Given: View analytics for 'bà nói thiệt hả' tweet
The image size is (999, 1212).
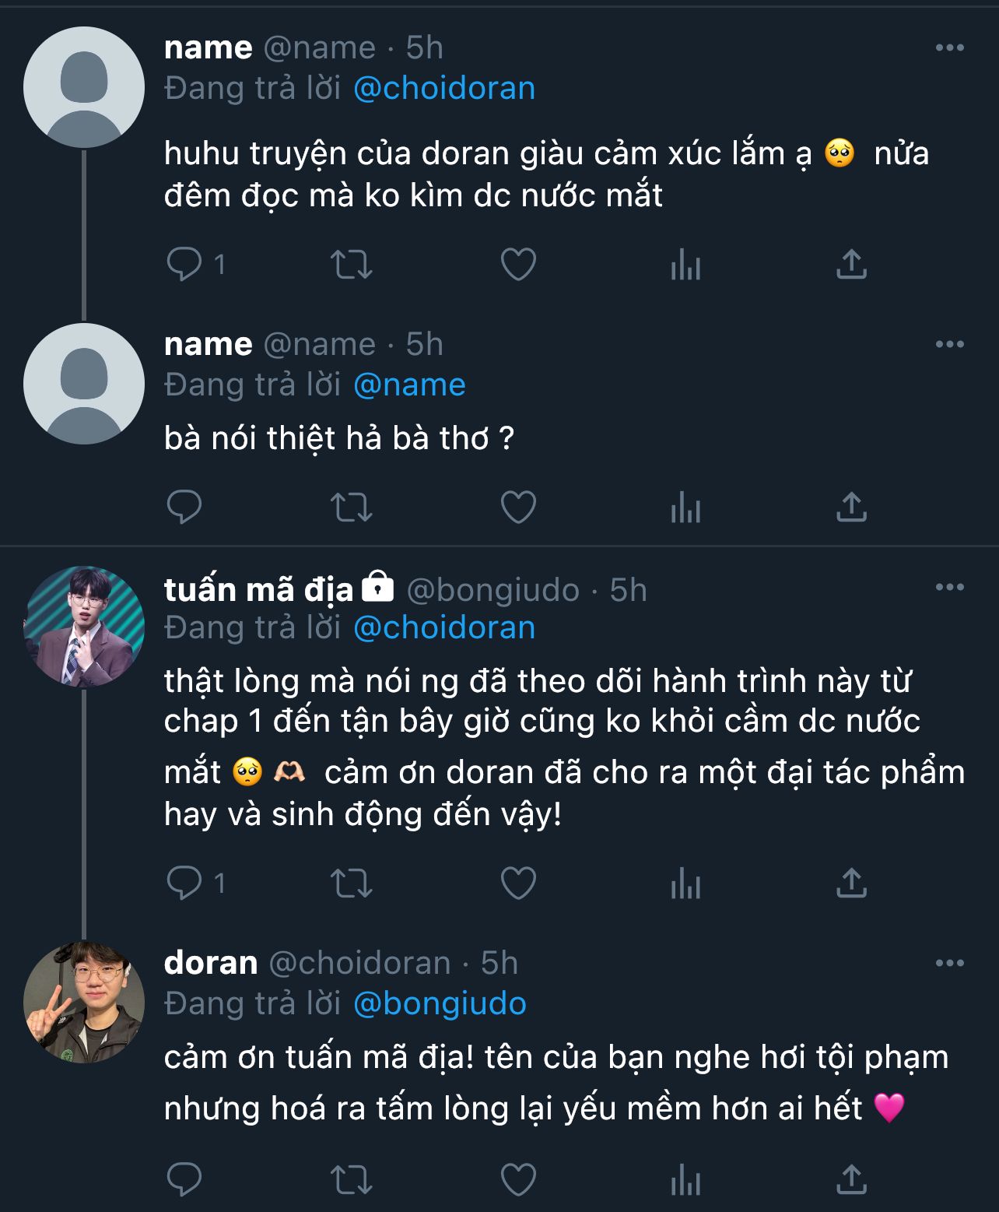Looking at the screenshot, I should (685, 509).
